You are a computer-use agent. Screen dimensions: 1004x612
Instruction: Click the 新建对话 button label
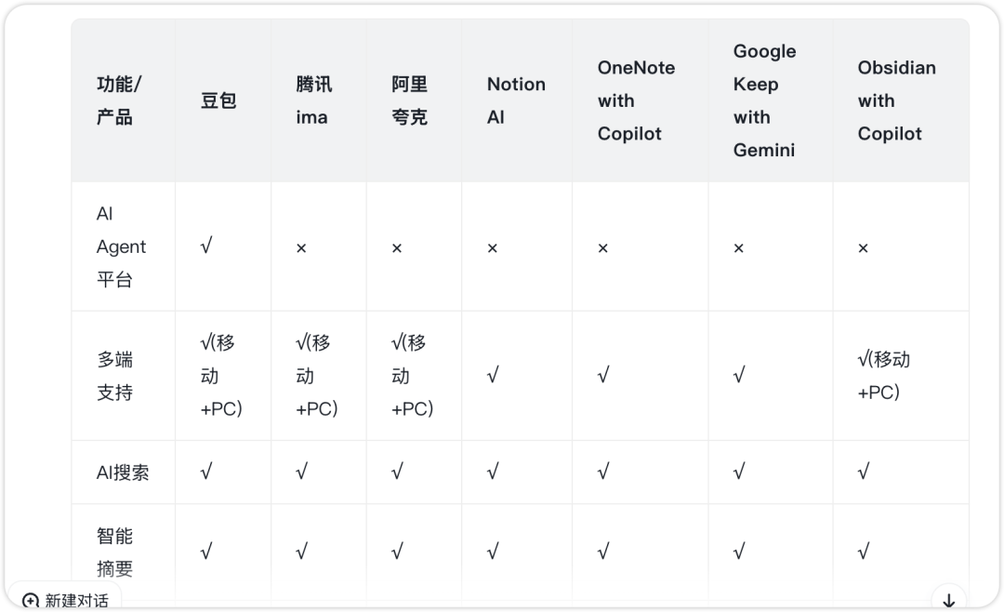pyautogui.click(x=76, y=601)
